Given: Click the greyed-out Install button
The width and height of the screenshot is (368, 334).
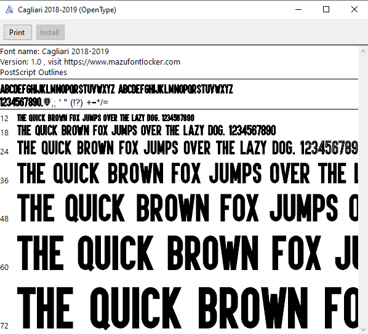Looking at the screenshot, I should point(50,33).
